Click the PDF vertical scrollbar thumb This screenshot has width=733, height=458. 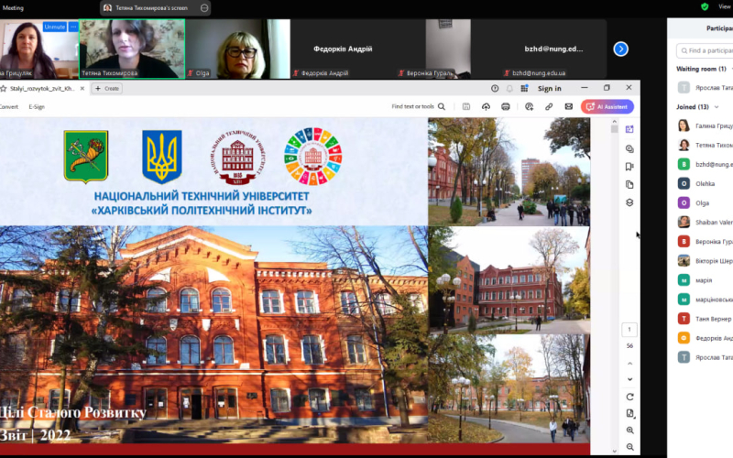pos(614,129)
